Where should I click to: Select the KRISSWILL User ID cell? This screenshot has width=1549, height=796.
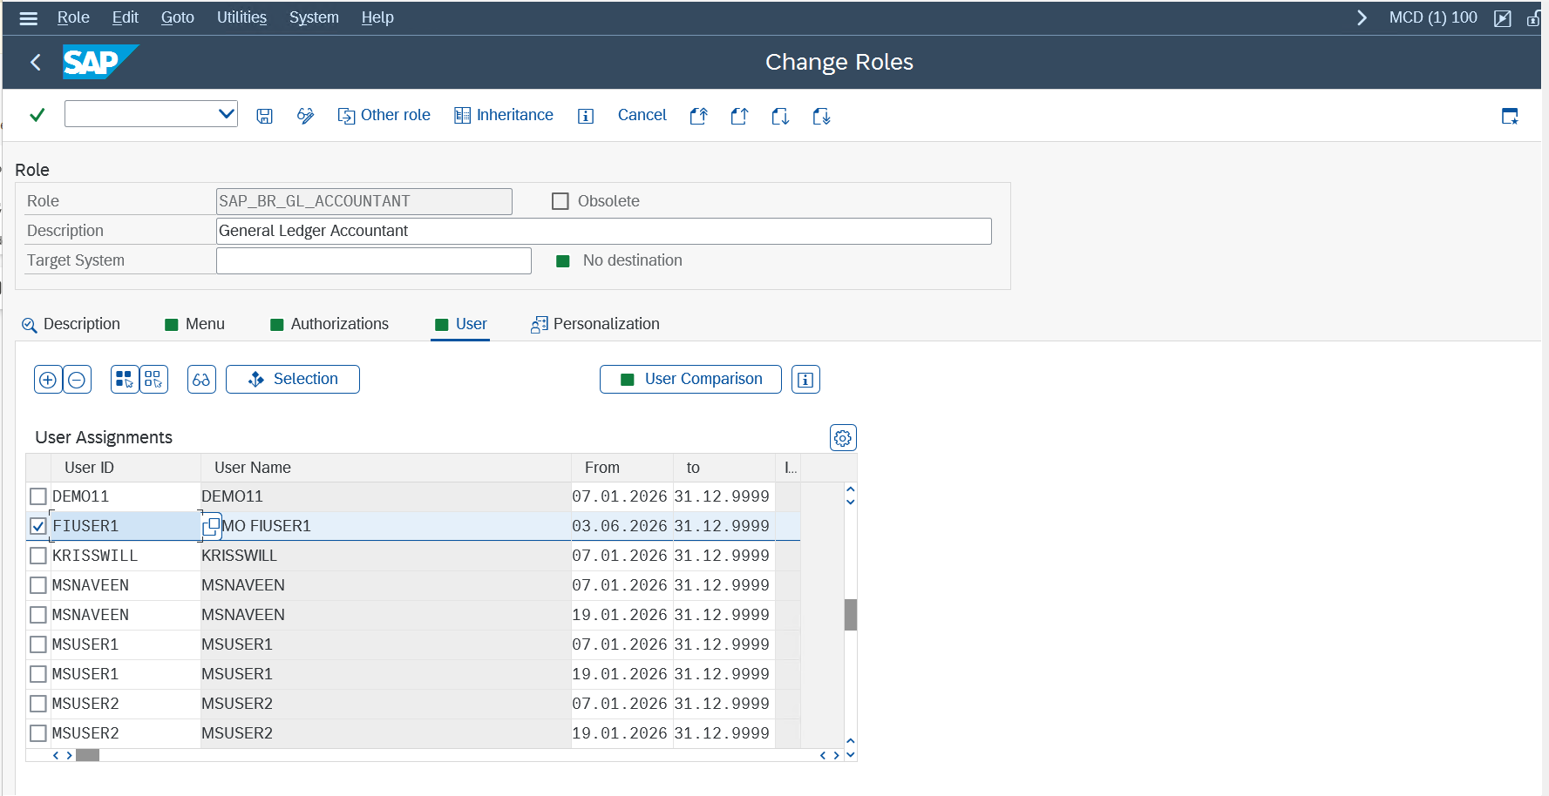click(x=126, y=556)
